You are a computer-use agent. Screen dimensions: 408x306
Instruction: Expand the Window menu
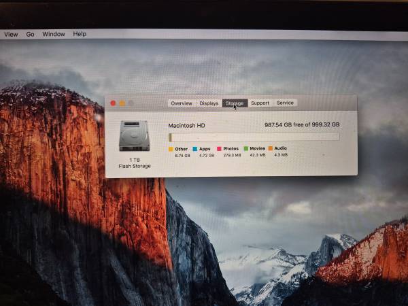[54, 34]
